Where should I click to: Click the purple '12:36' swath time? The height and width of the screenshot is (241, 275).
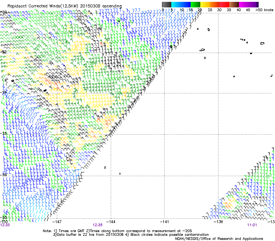click(97, 225)
